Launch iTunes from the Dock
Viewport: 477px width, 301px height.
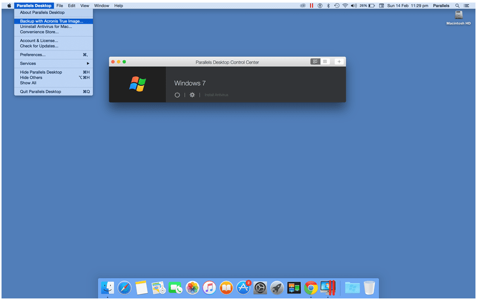(209, 288)
